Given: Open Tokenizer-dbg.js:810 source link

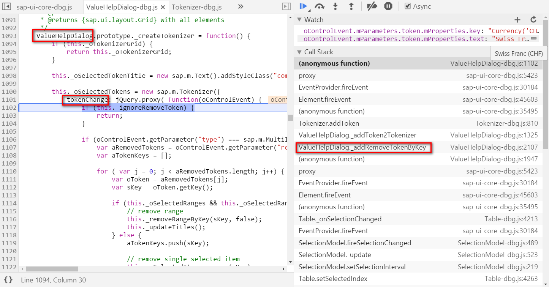Looking at the screenshot, I should 506,123.
